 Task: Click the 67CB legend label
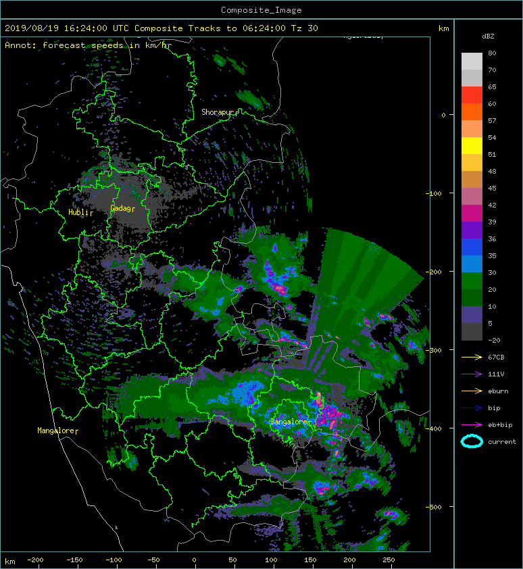pyautogui.click(x=496, y=357)
